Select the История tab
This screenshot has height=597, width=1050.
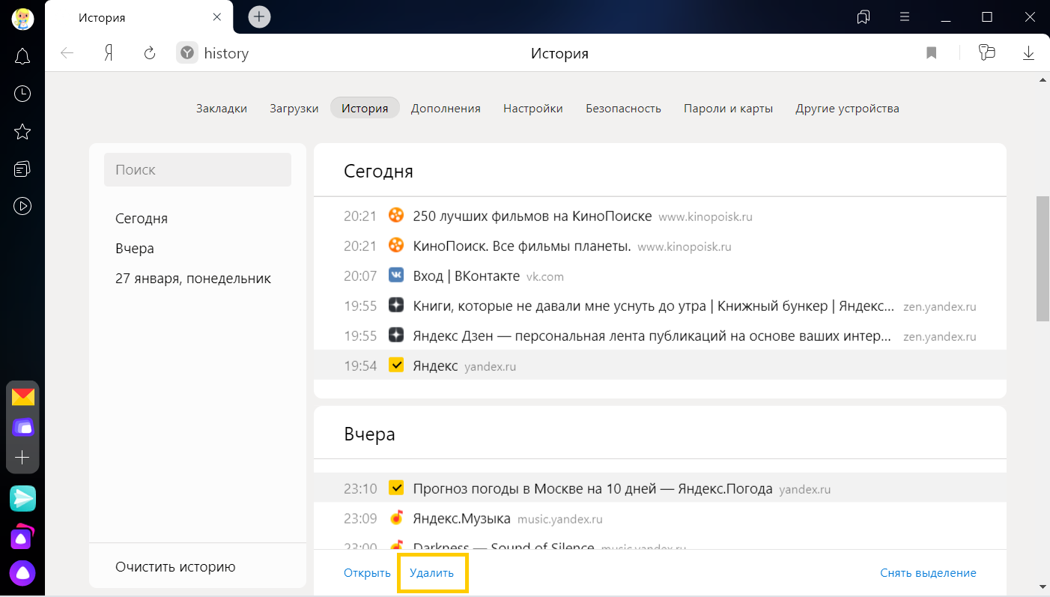365,108
